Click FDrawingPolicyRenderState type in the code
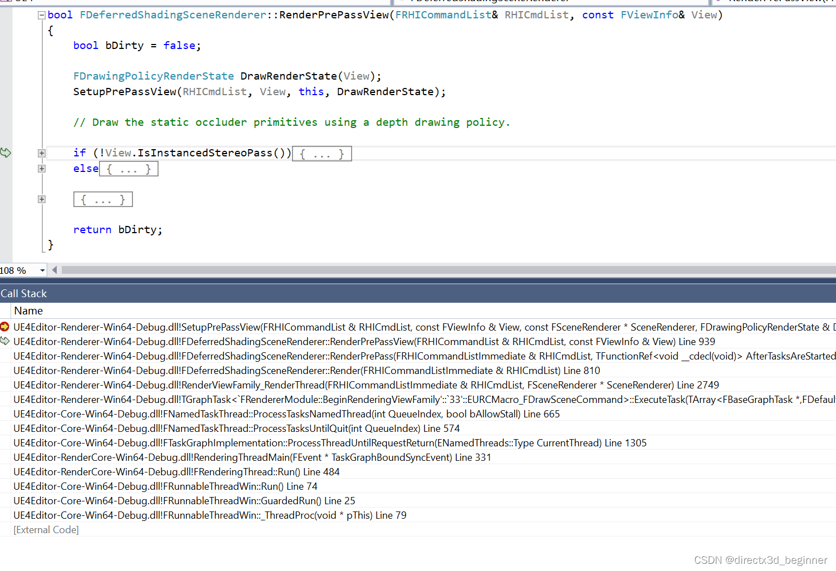The height and width of the screenshot is (571, 836). pyautogui.click(x=154, y=76)
